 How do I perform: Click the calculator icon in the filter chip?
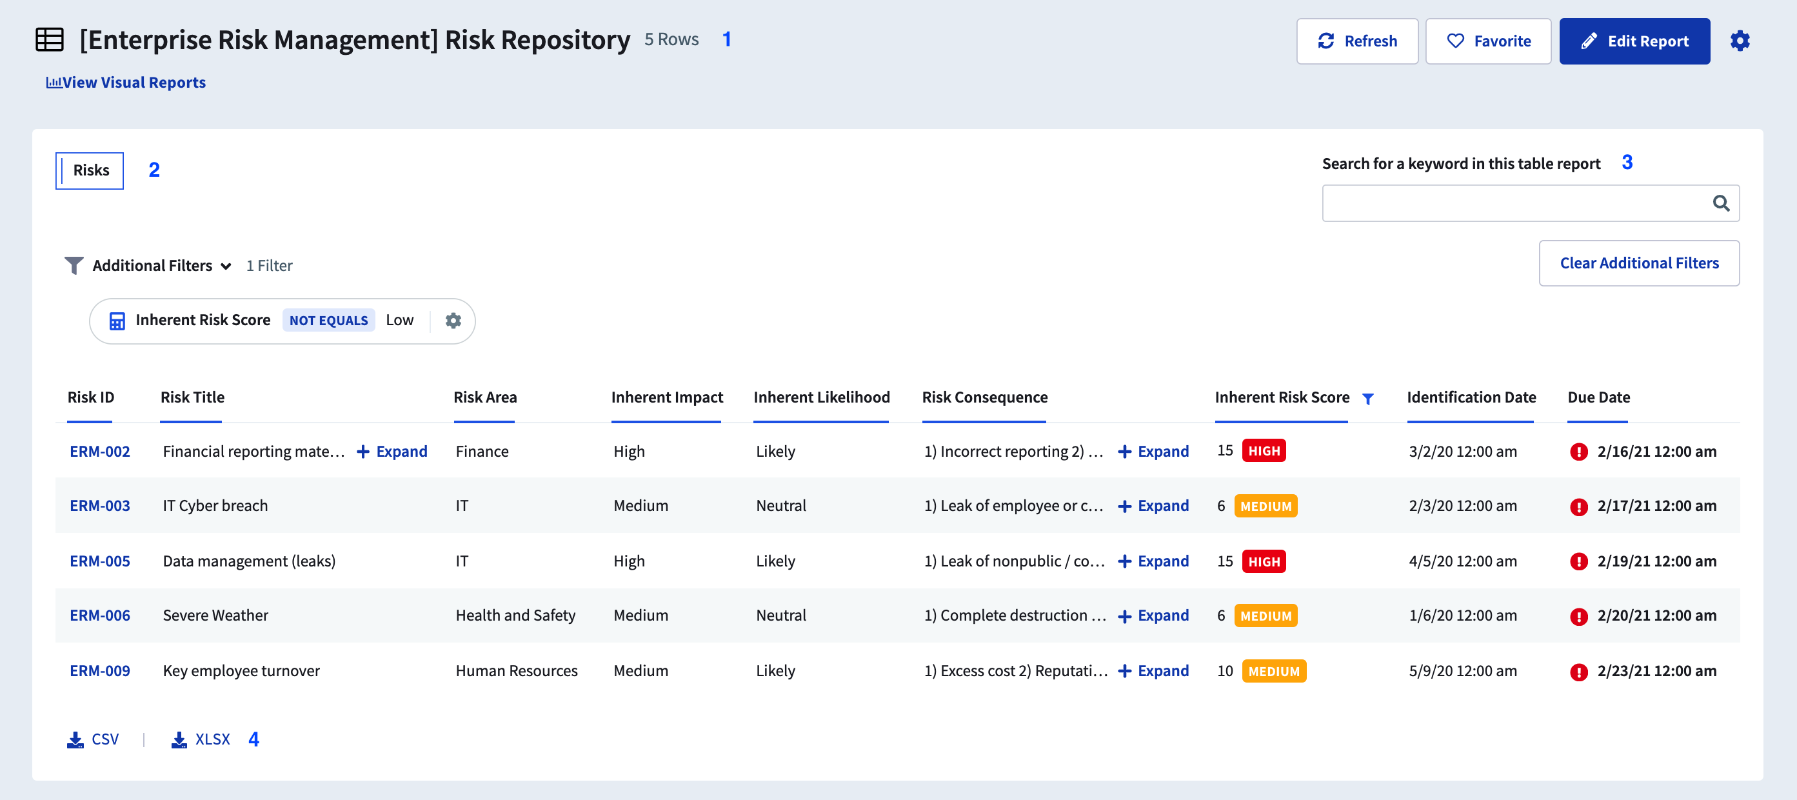[x=117, y=321]
